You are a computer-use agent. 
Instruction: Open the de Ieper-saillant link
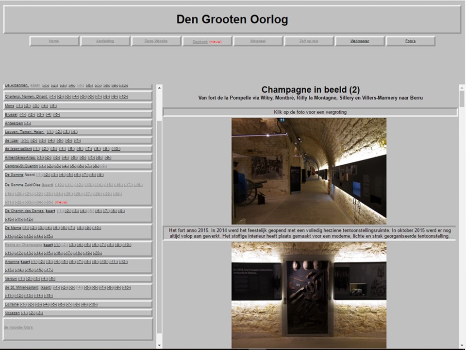(x=18, y=149)
